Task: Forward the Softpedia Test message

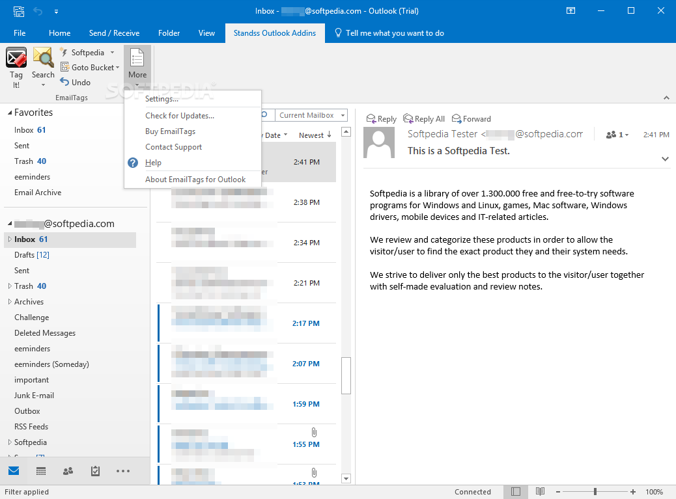Action: (x=472, y=118)
